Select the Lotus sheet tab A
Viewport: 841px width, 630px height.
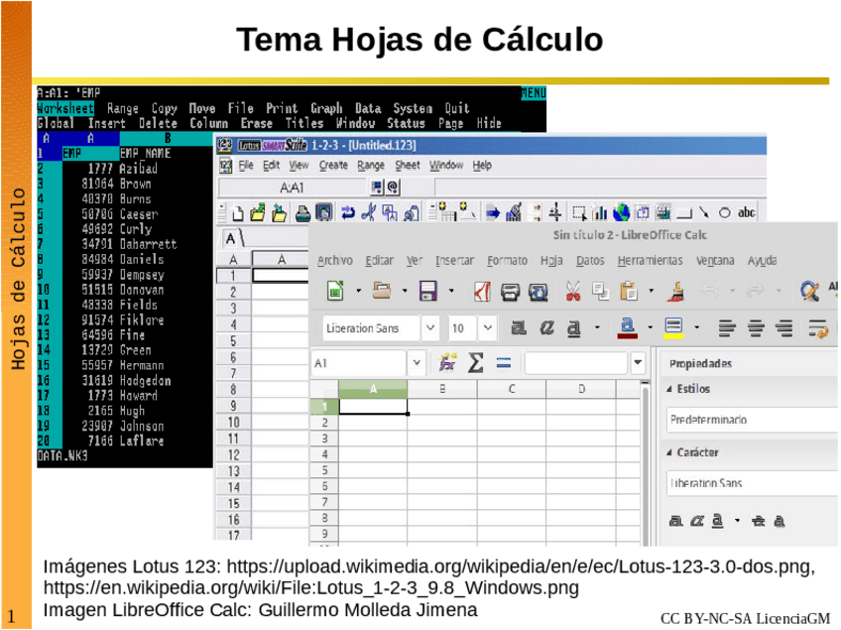point(231,239)
